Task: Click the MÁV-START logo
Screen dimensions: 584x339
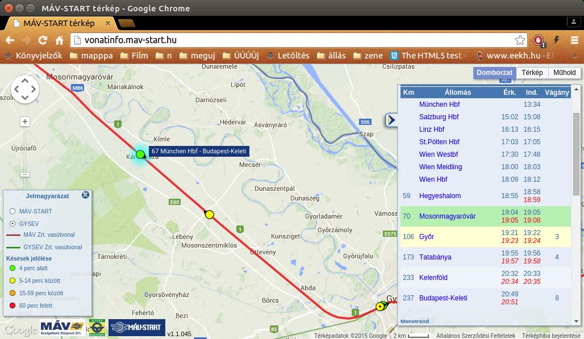Action: [137, 328]
